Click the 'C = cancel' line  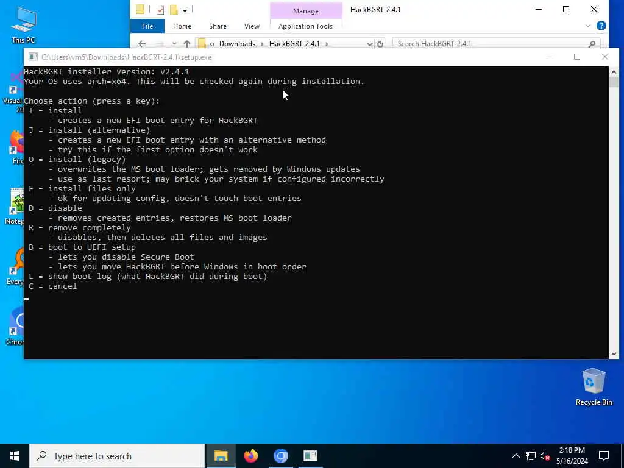pyautogui.click(x=53, y=286)
